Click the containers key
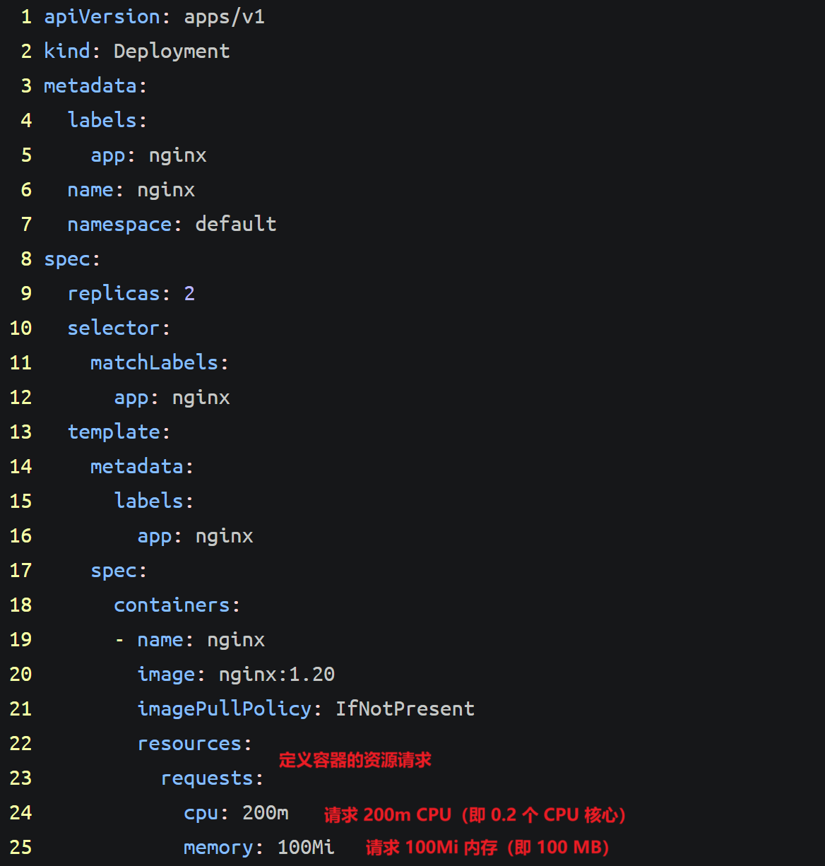The width and height of the screenshot is (825, 866). tap(172, 605)
